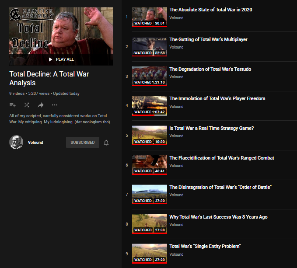
Task: Open 'Total War's Single Entity Problem' video
Action: click(205, 246)
